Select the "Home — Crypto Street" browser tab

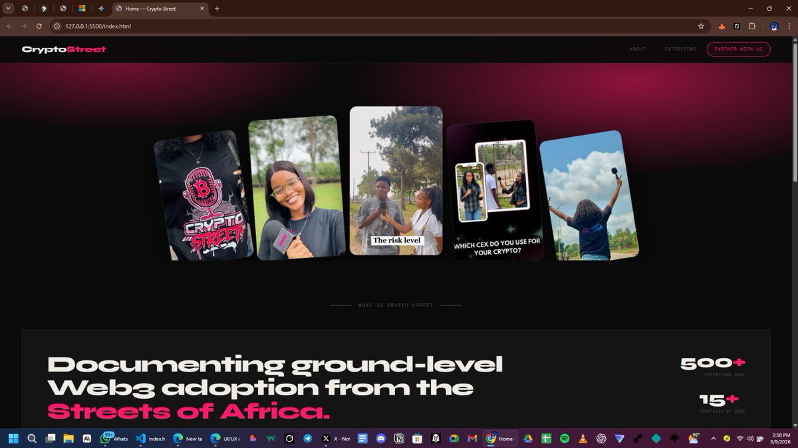(x=160, y=9)
